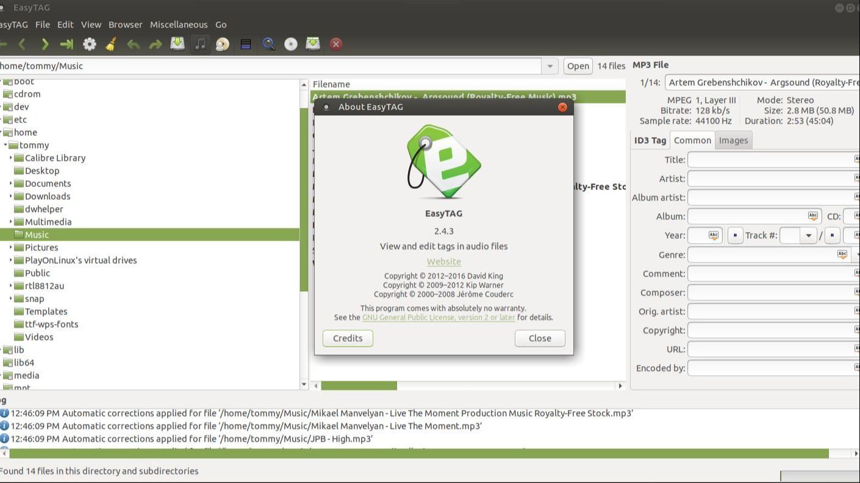Click the file list horizontal scrollbar
This screenshot has width=860, height=483.
[468, 386]
